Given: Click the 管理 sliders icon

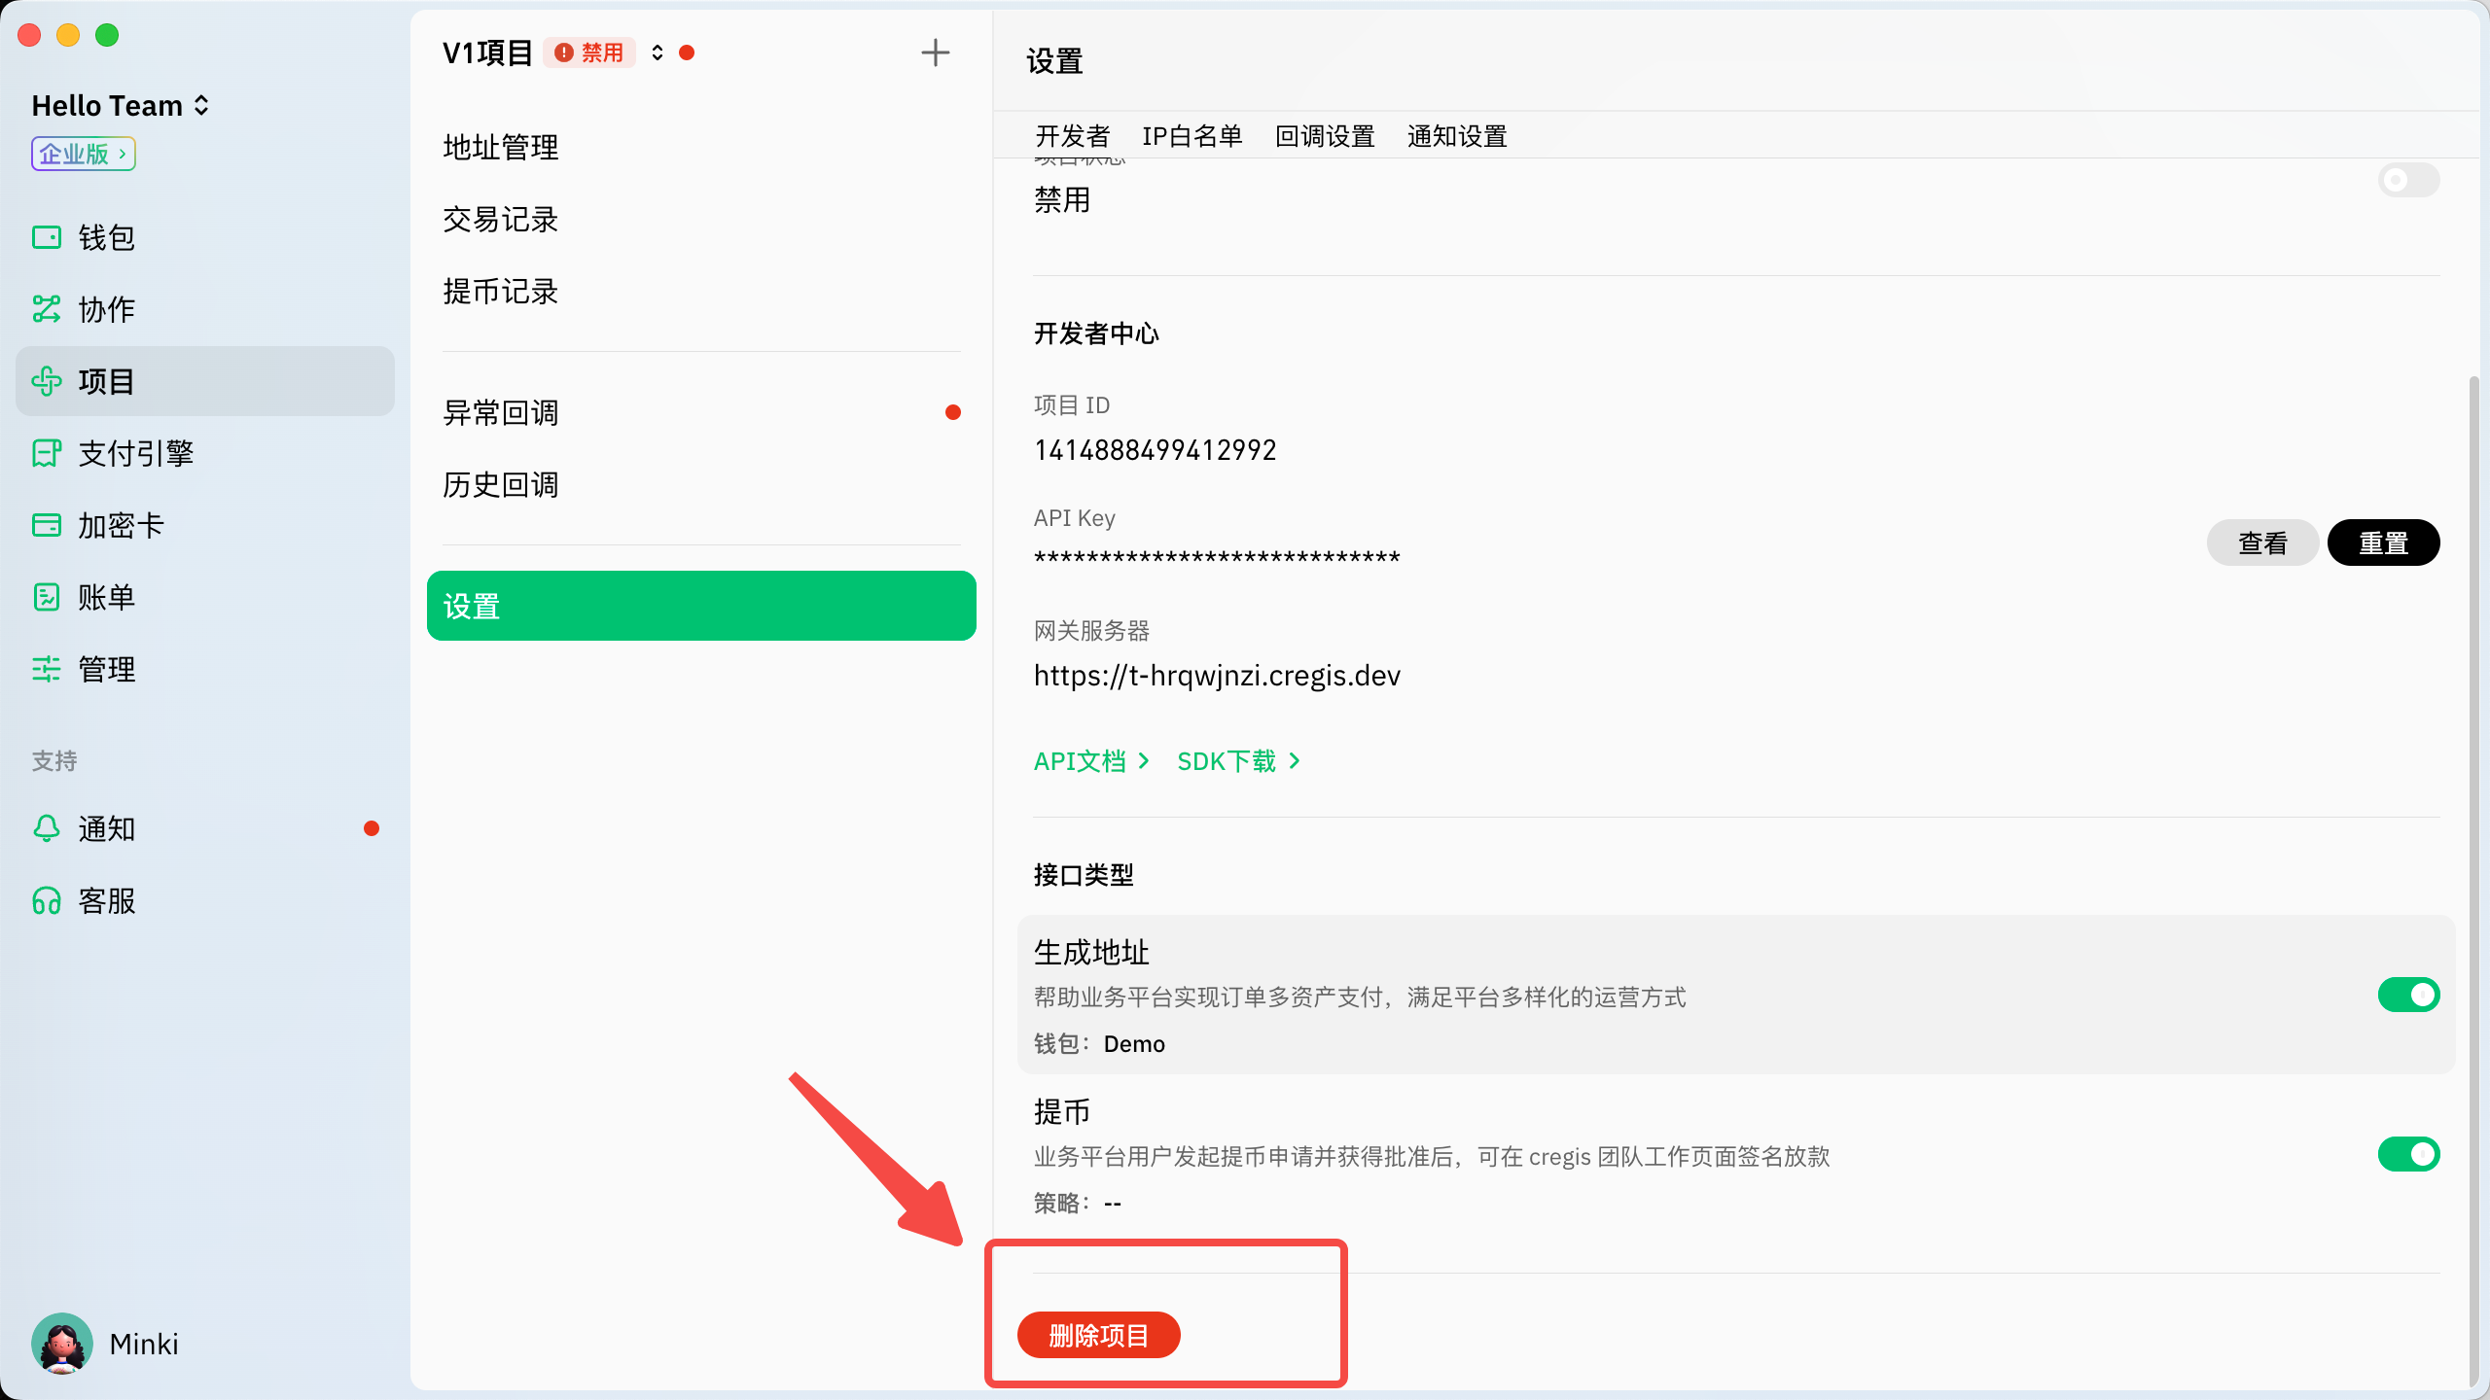Looking at the screenshot, I should point(46,669).
